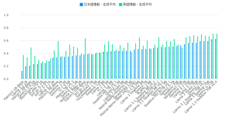Select the green bar for Sarashina2-70B
Image resolution: width=231 pixels, height=128 pixels.
pos(182,63)
